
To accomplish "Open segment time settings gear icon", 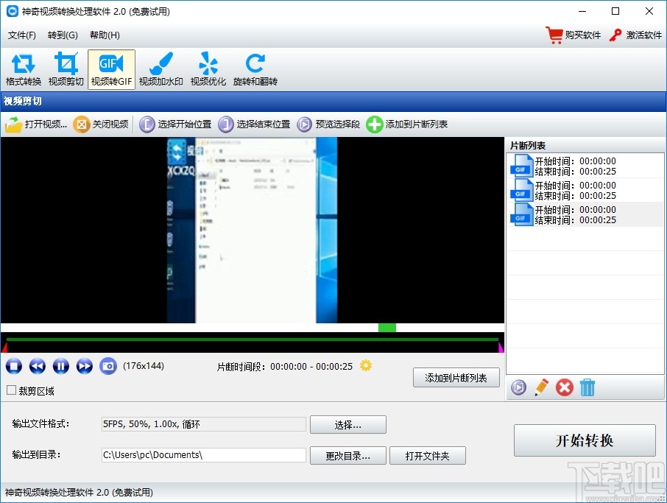I will pyautogui.click(x=366, y=365).
